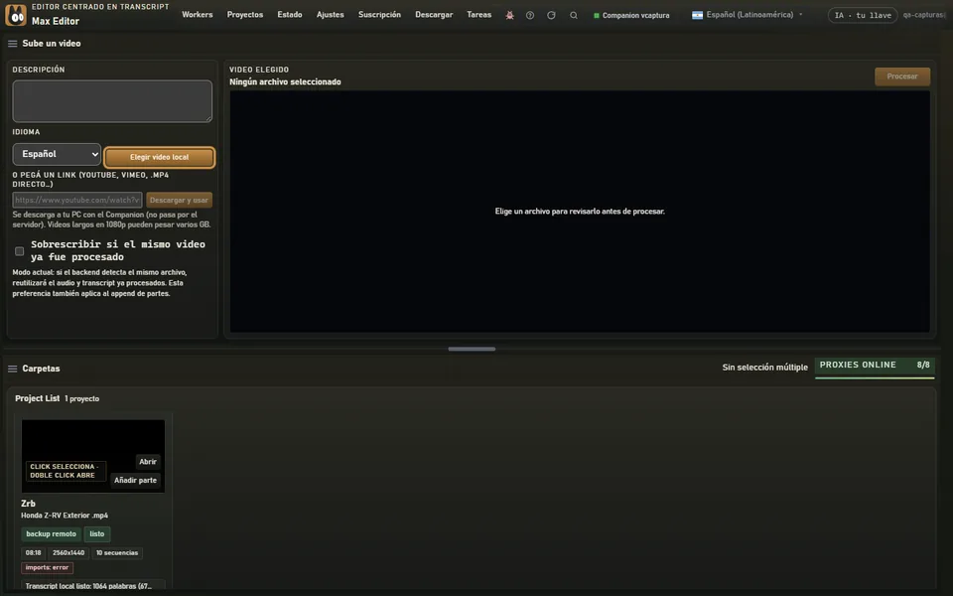Click the Proxies Online 8/8 progress indicator
Screen dimensions: 953x596
tap(875, 368)
